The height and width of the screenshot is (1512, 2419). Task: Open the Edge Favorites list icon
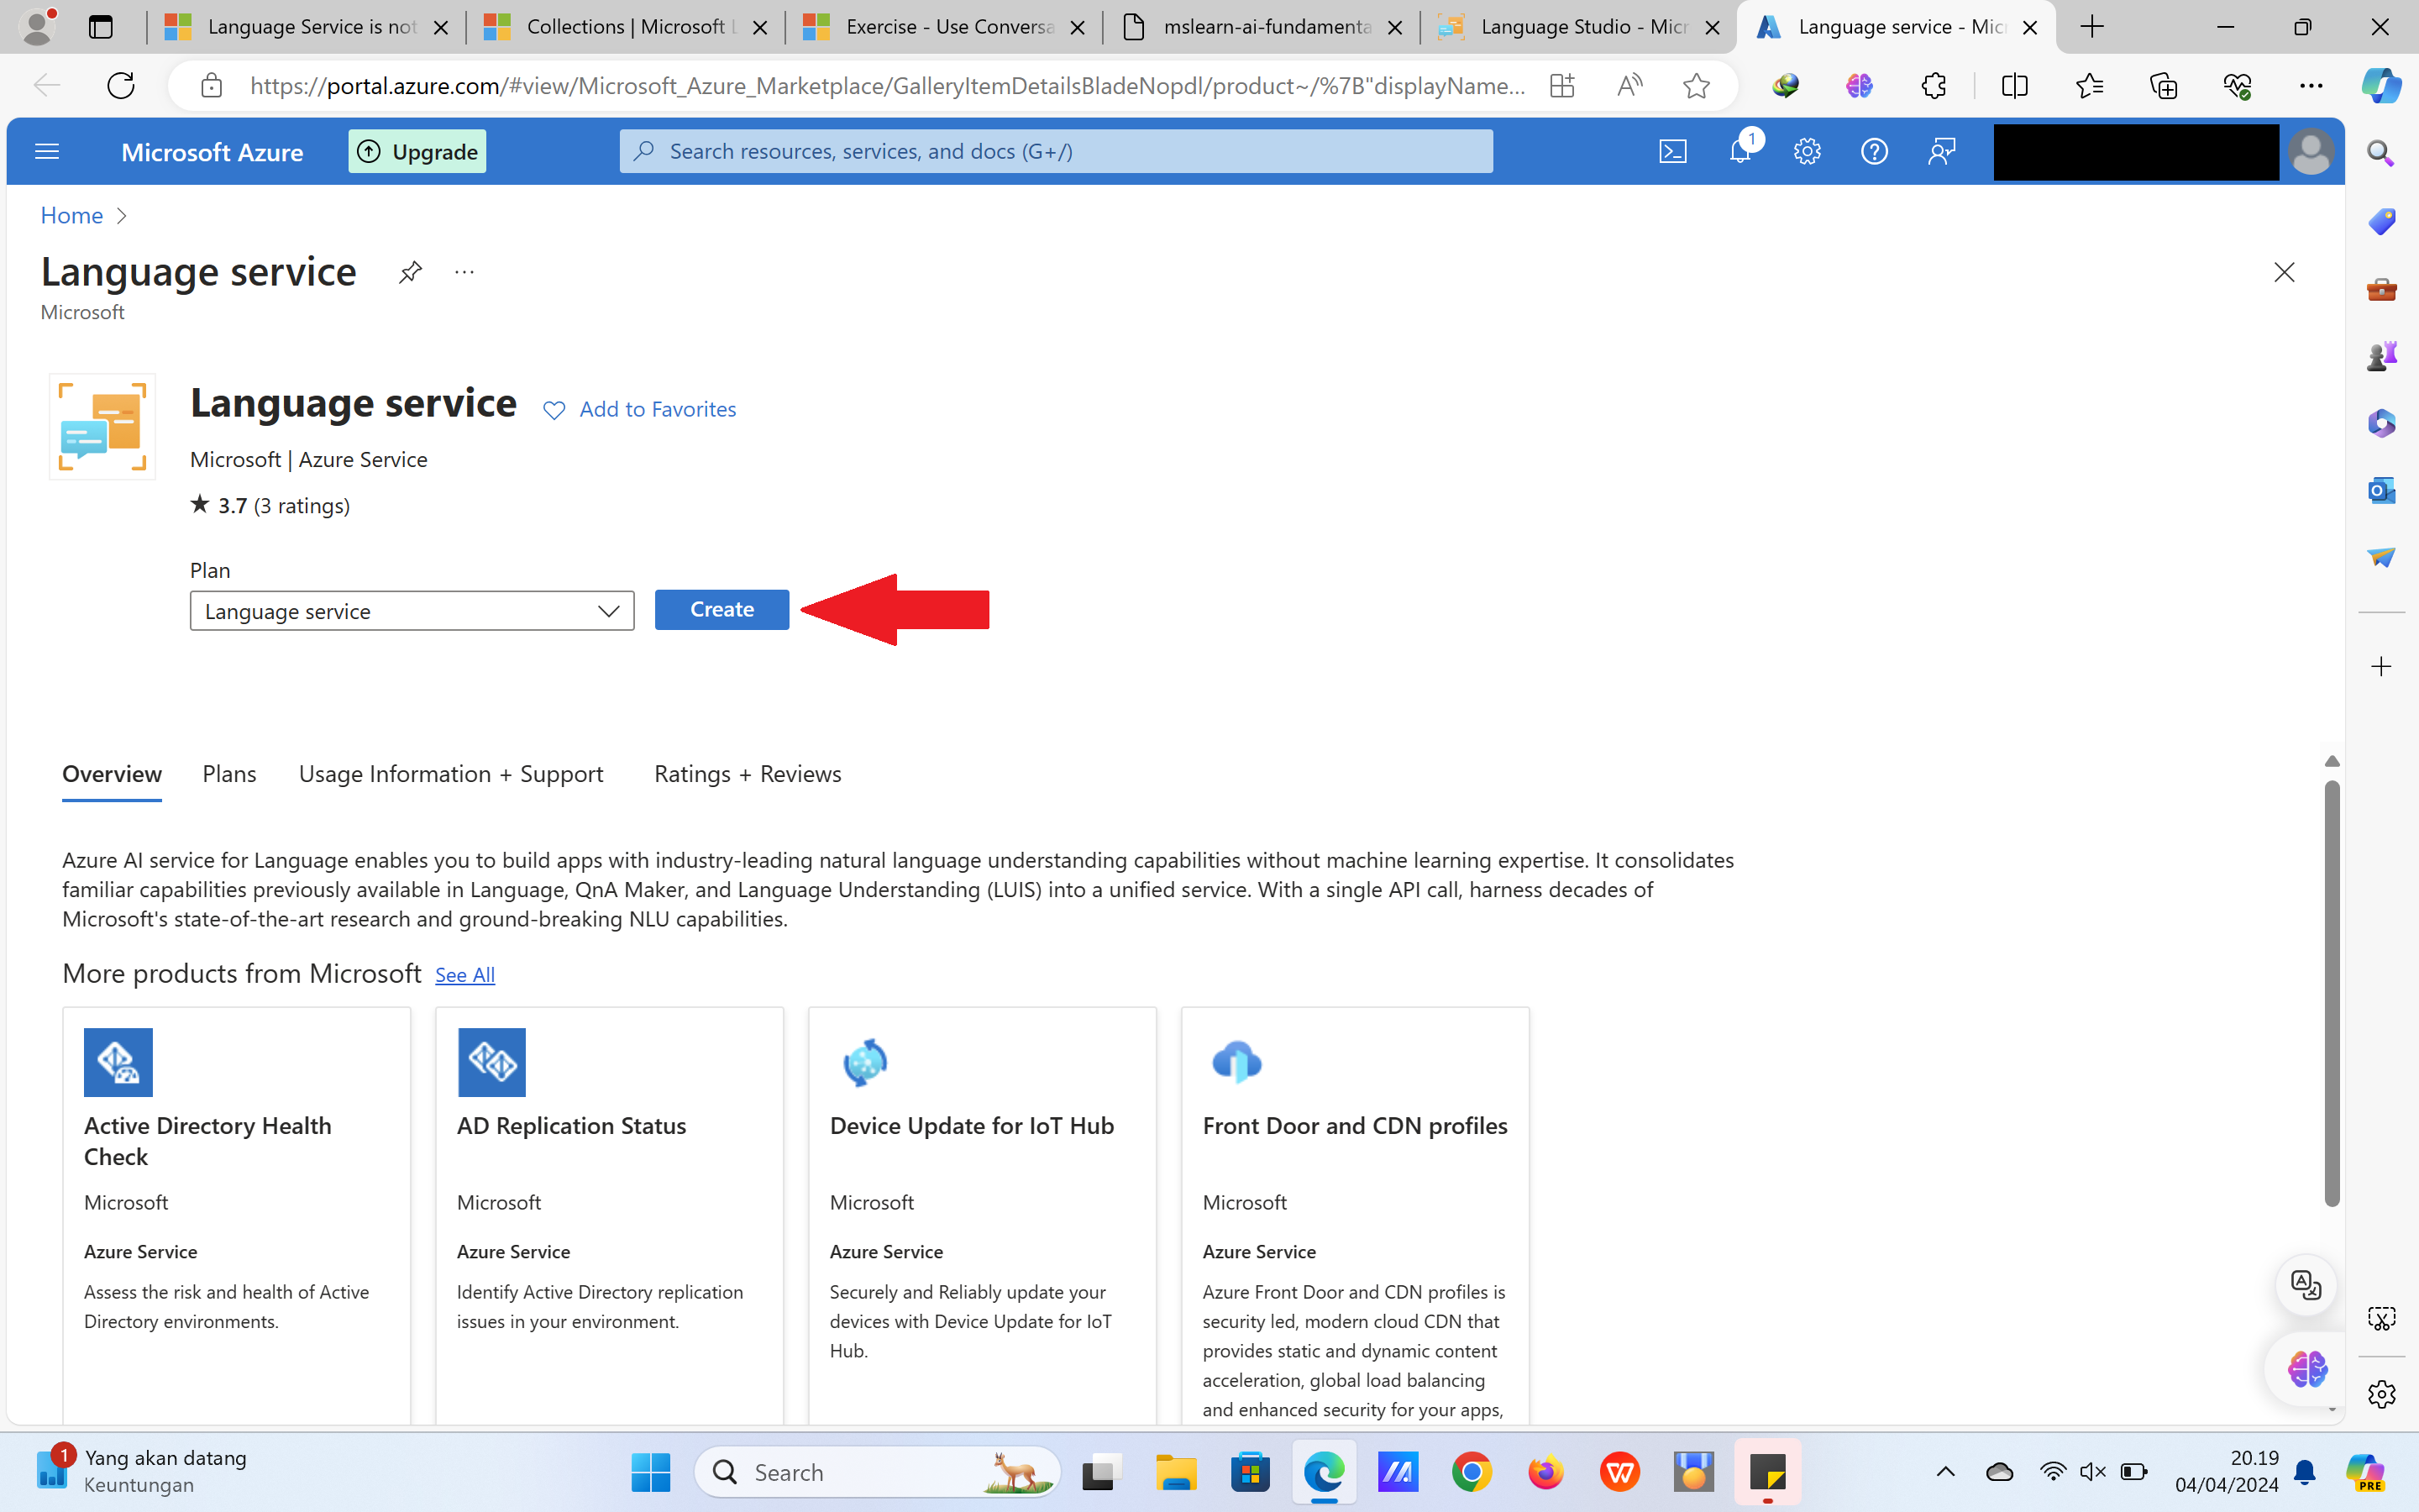(x=2089, y=86)
